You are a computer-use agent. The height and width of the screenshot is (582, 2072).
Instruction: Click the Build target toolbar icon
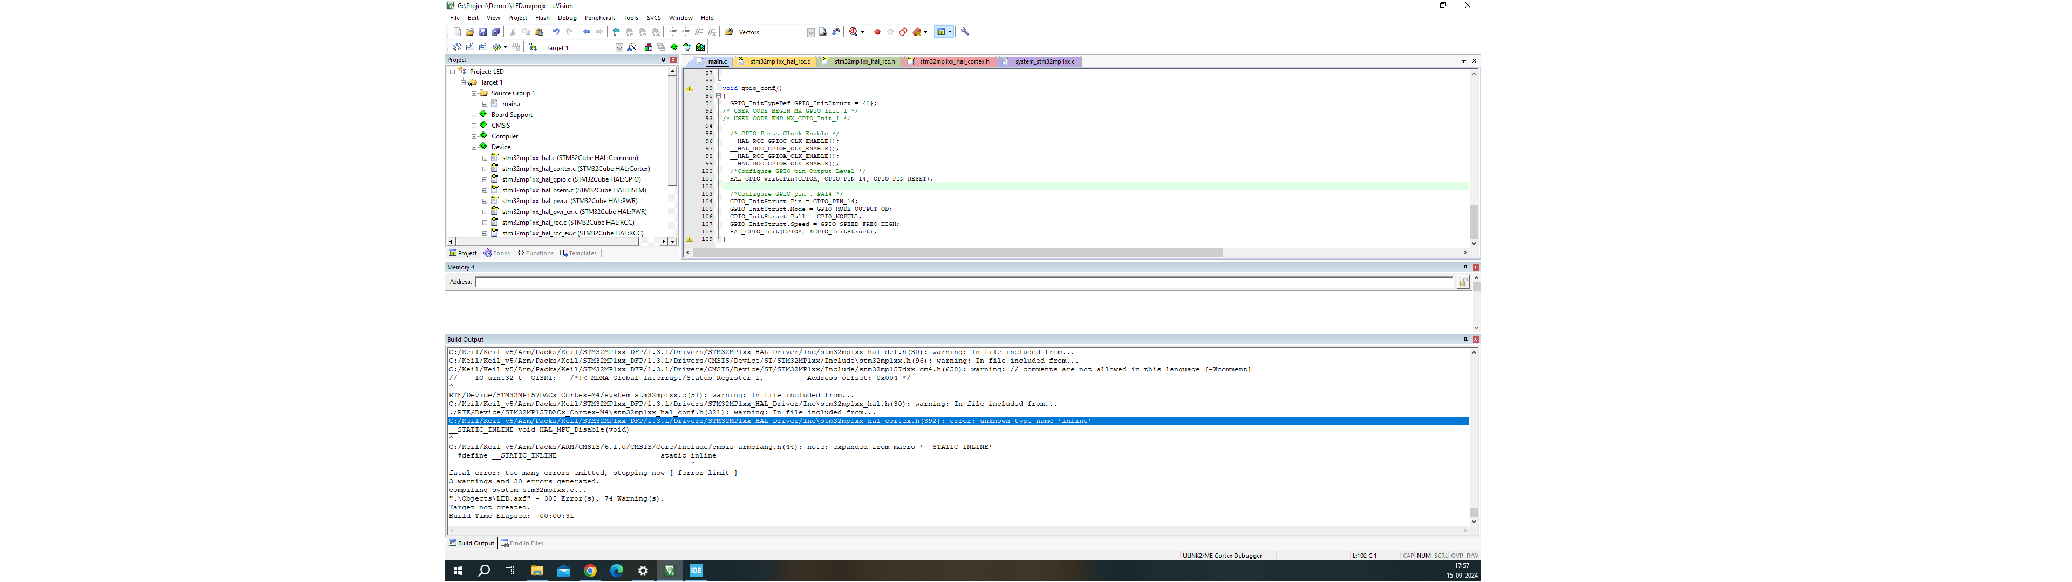(470, 47)
